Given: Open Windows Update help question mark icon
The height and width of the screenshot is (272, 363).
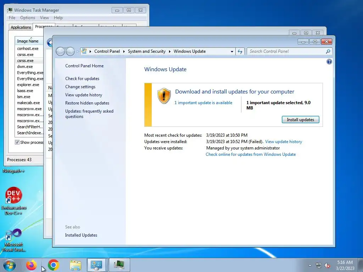Looking at the screenshot, I should 329,62.
